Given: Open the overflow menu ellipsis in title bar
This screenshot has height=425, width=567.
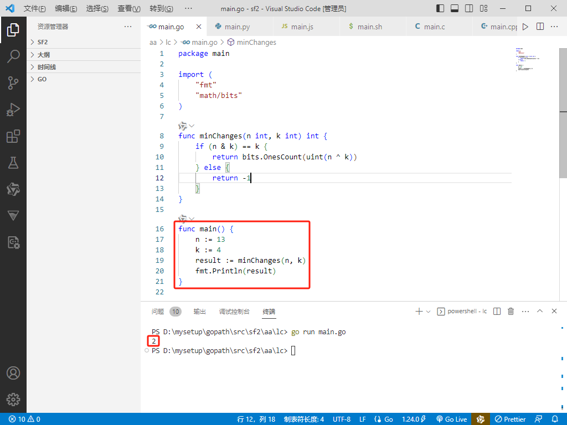Looking at the screenshot, I should [188, 8].
